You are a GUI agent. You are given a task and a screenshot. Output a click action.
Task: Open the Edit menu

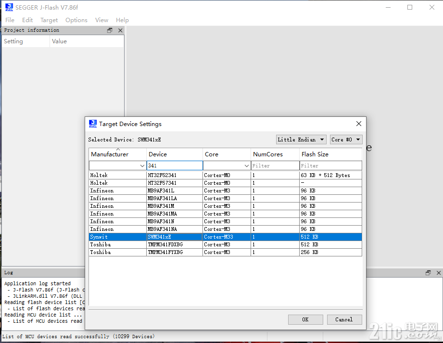click(27, 20)
